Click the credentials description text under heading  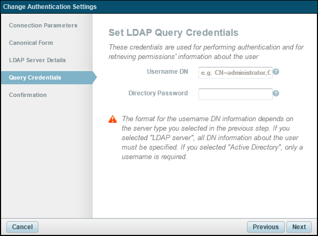[x=205, y=52]
